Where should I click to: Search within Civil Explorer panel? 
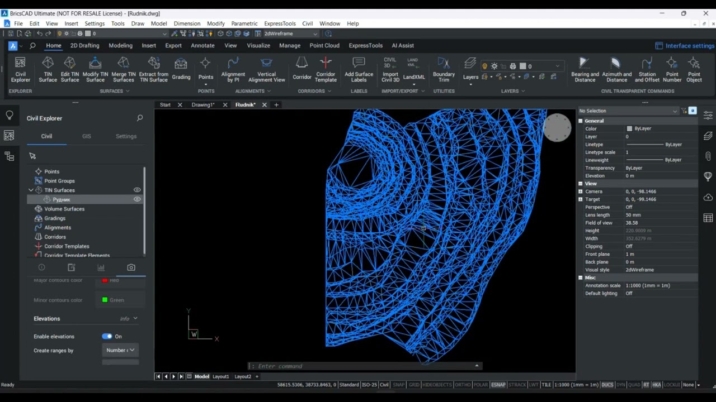(x=140, y=118)
